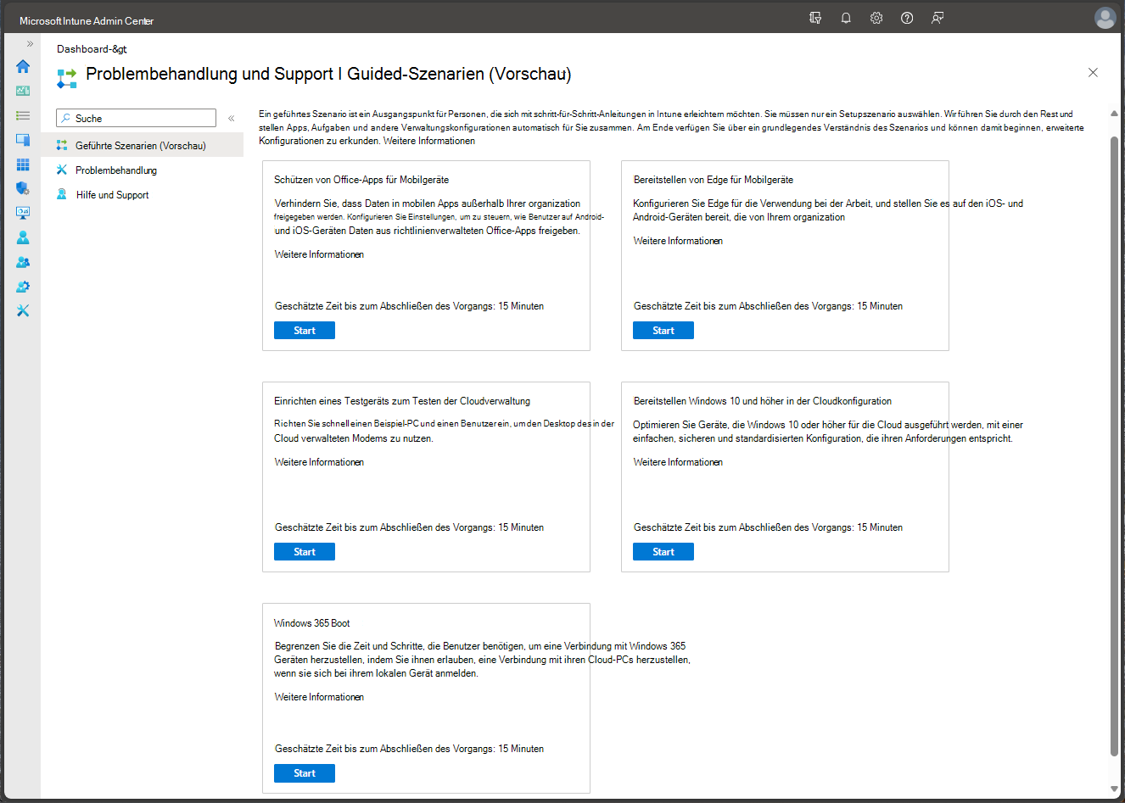Click the Geführte Szenarien menu icon
1125x803 pixels.
click(x=62, y=145)
